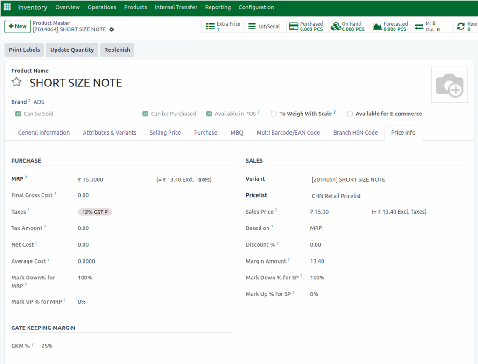Check the Available for E-commerce checkbox
Screen dimensions: 478x364
point(350,114)
